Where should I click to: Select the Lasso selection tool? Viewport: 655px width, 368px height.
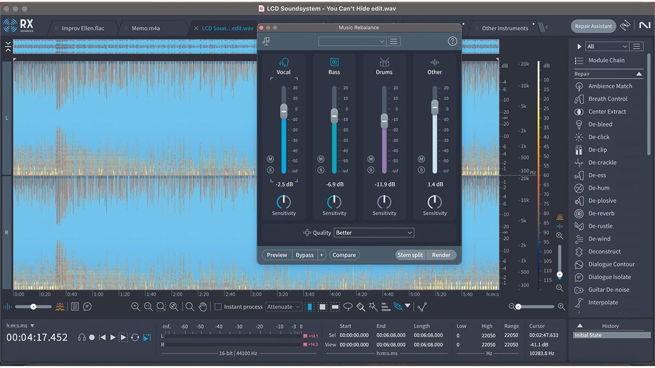tap(348, 306)
